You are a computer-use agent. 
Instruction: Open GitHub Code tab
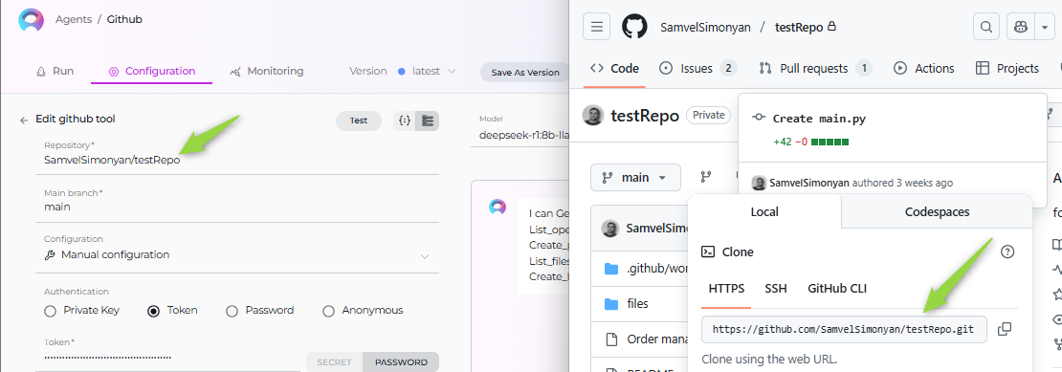coord(614,68)
